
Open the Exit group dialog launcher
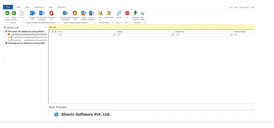coord(130,23)
